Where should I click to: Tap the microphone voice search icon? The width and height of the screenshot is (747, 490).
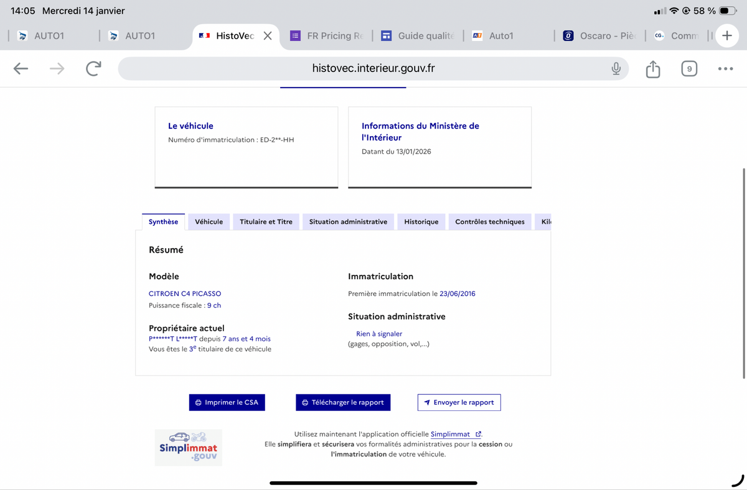click(x=616, y=68)
